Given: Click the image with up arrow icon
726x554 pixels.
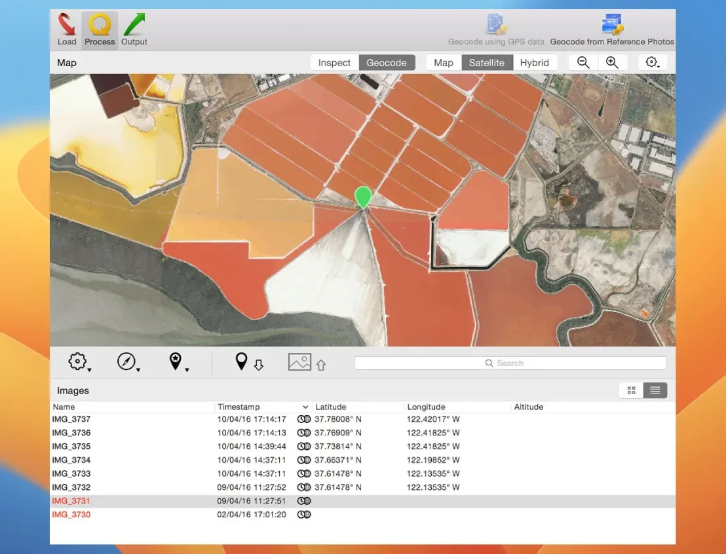Looking at the screenshot, I should (307, 362).
